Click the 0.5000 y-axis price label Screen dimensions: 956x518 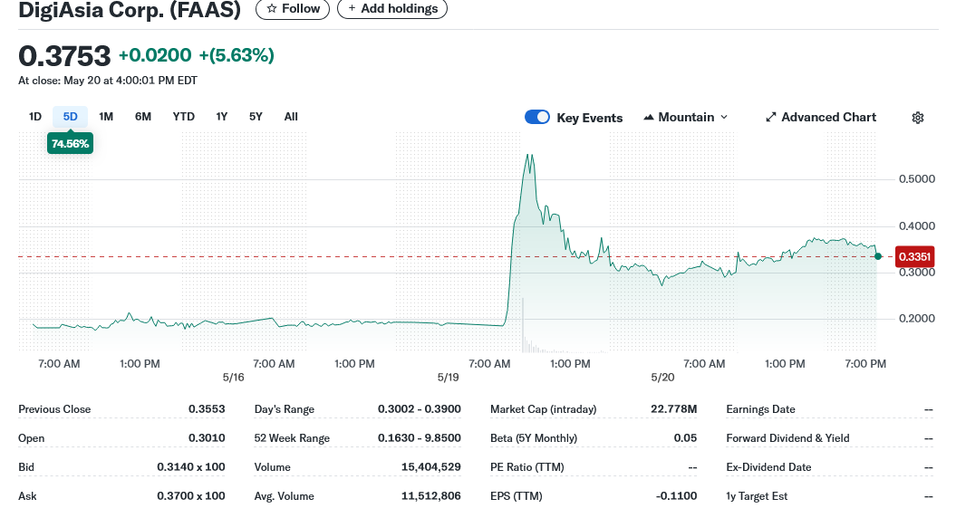pyautogui.click(x=917, y=179)
